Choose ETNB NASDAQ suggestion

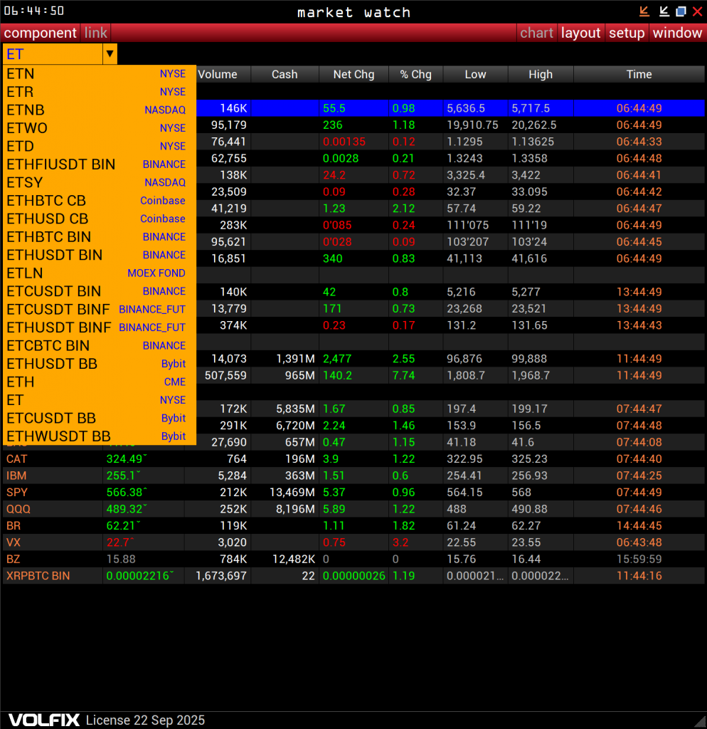(100, 110)
